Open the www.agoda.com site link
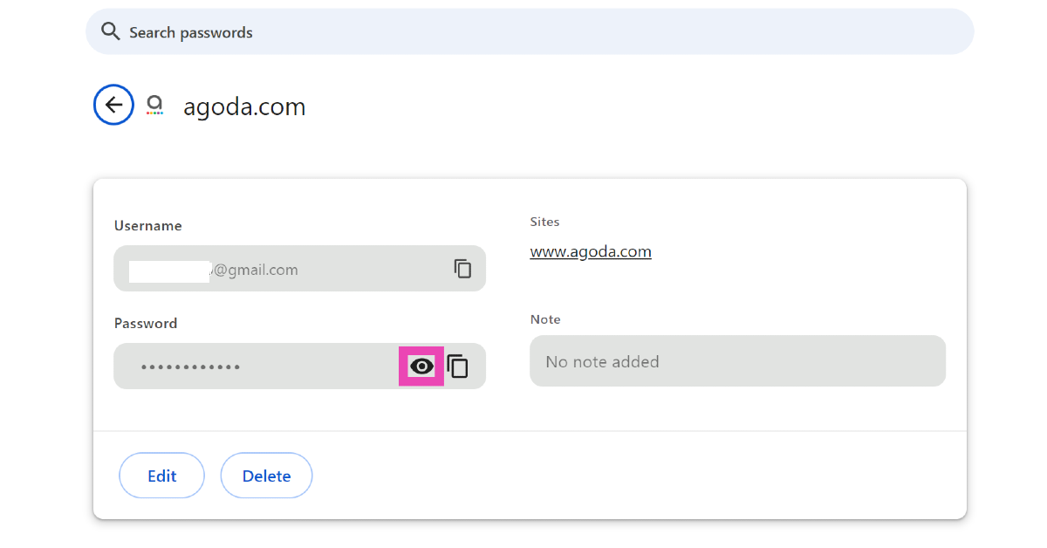This screenshot has width=1047, height=548. tap(591, 252)
